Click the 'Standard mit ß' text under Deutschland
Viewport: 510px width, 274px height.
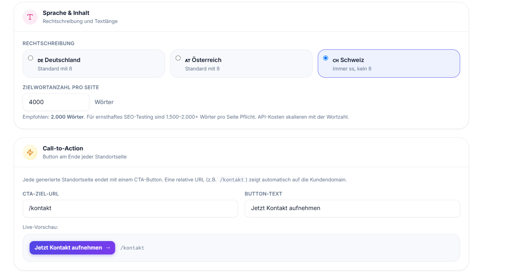tap(55, 69)
